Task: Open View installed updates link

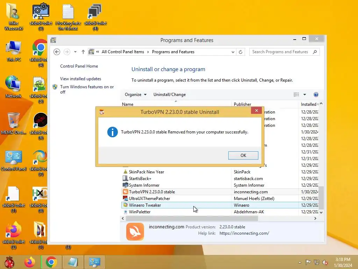Action: point(81,79)
